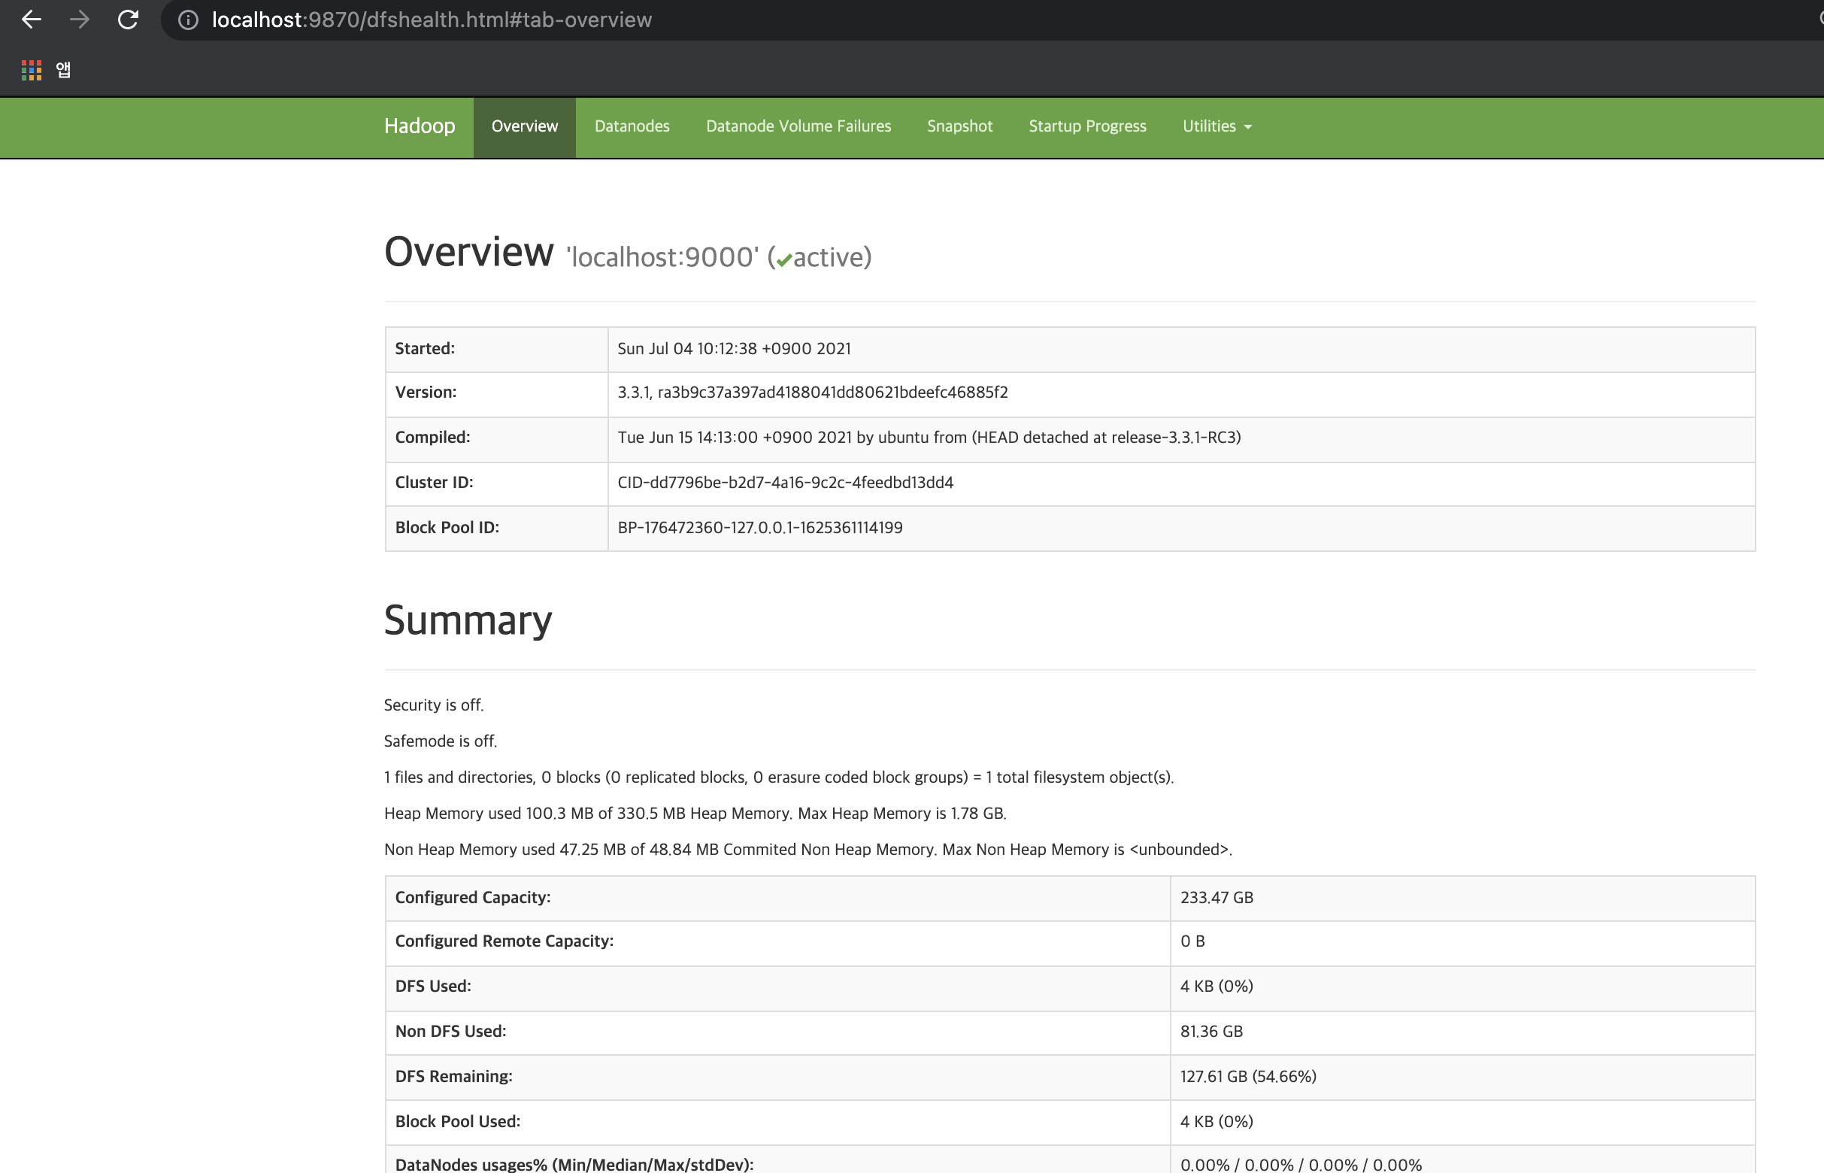Select the started time 'Sun Jul 04 10:12:38'
1824x1173 pixels.
pyautogui.click(x=734, y=349)
